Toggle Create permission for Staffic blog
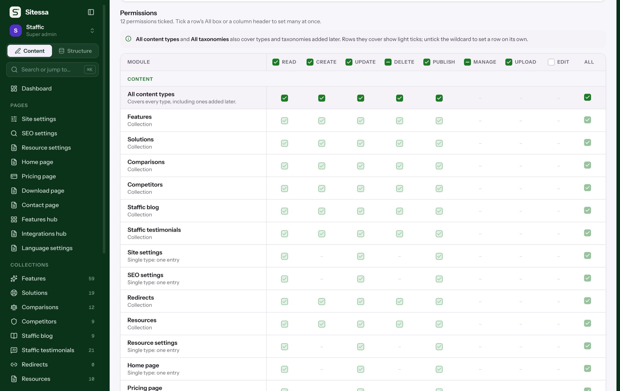Screen dimensions: 620x391 click(322, 211)
